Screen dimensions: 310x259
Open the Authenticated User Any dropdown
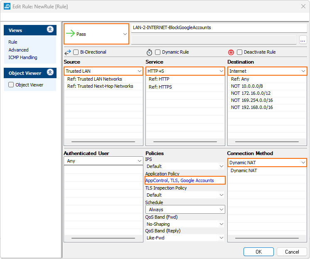tap(103, 161)
